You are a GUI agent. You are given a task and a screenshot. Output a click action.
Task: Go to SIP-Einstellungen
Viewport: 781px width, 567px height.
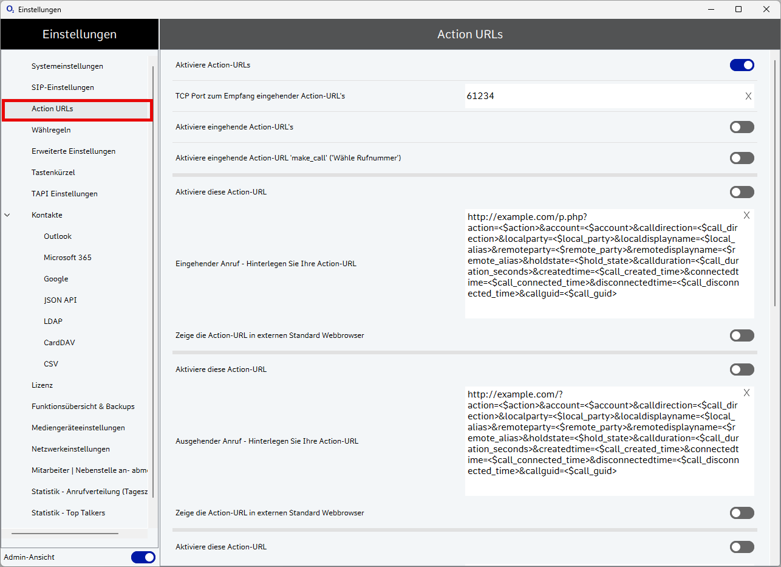(x=63, y=88)
